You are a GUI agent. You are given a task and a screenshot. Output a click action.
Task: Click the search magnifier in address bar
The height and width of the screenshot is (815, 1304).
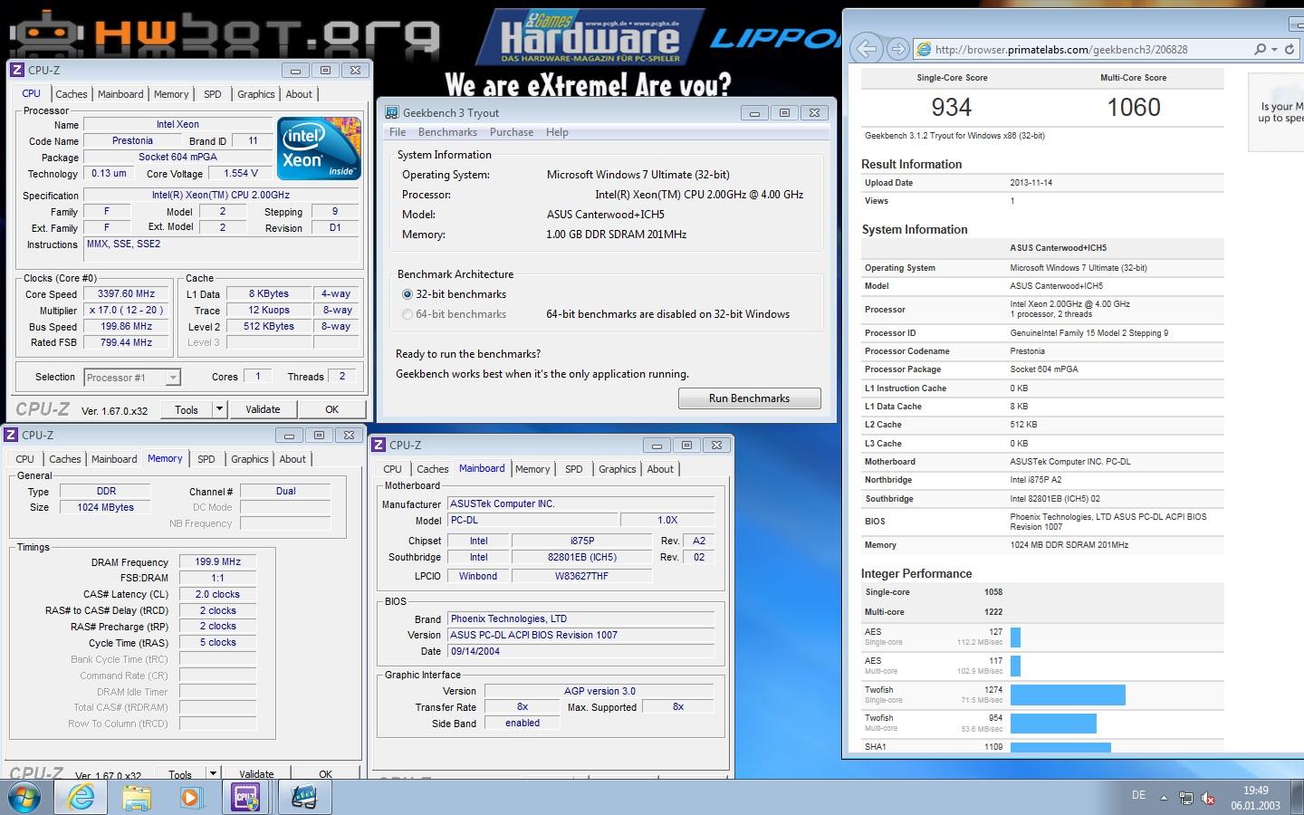tap(1260, 49)
